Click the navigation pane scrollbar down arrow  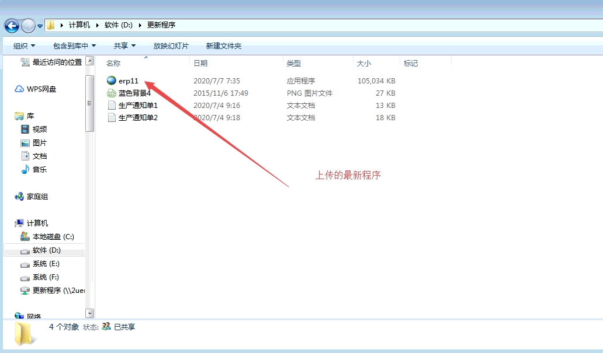pyautogui.click(x=89, y=313)
